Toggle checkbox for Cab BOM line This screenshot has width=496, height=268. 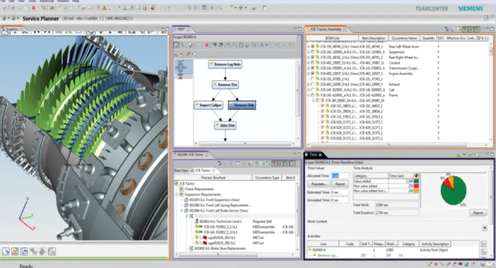coord(314,90)
